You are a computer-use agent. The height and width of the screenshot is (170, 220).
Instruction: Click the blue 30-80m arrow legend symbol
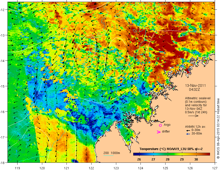tap(188, 134)
